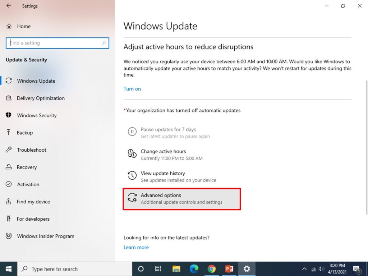Select the Windows Update sync icon
This screenshot has width=368, height=276.
[9, 81]
